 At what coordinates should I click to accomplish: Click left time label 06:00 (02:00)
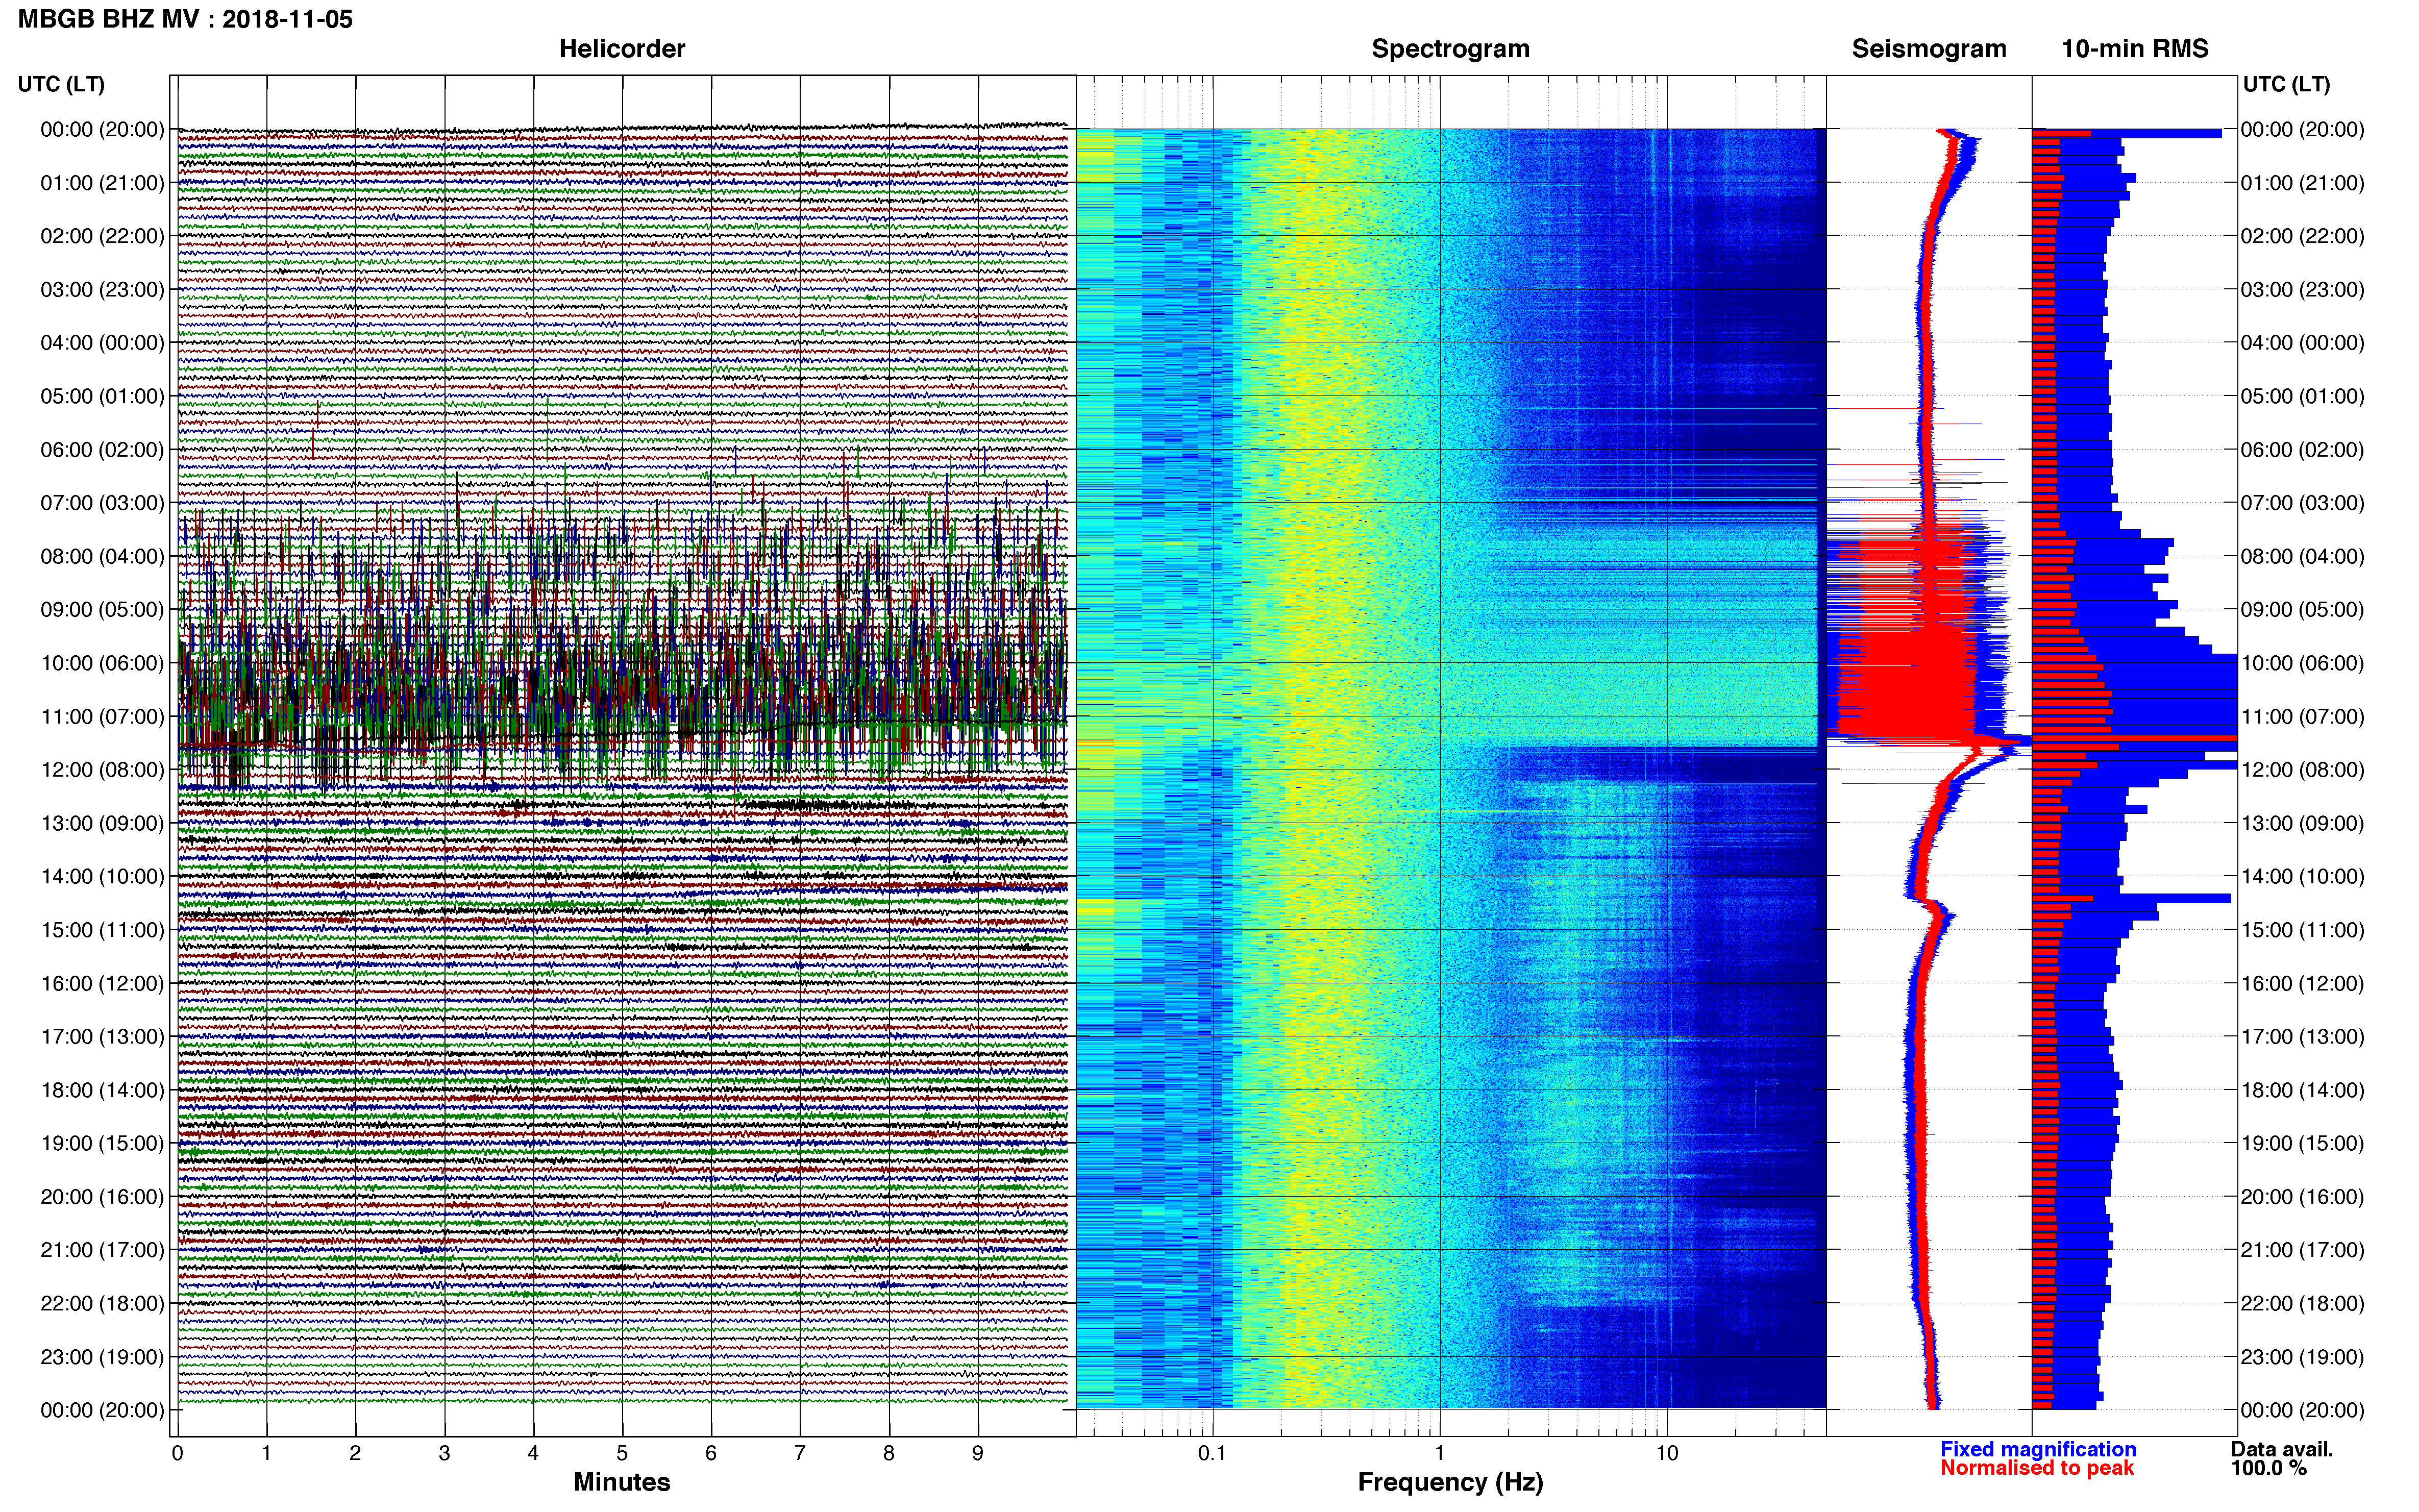tap(102, 450)
